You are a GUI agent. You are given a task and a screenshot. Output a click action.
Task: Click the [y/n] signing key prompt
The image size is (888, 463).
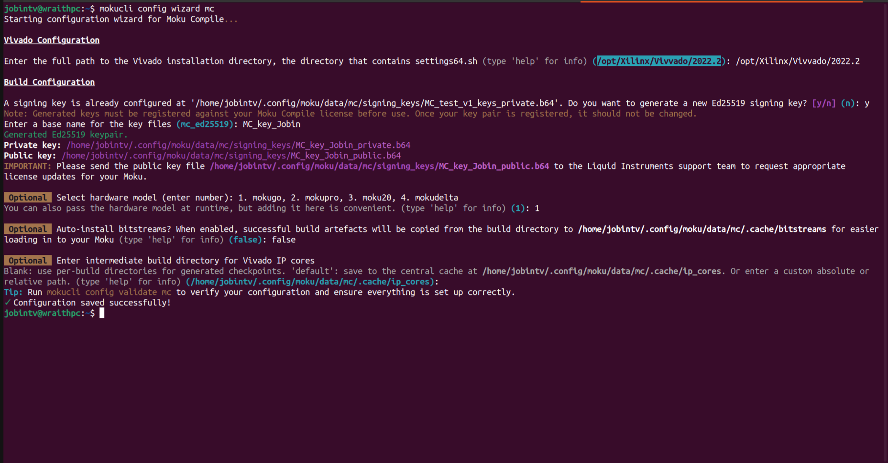823,103
